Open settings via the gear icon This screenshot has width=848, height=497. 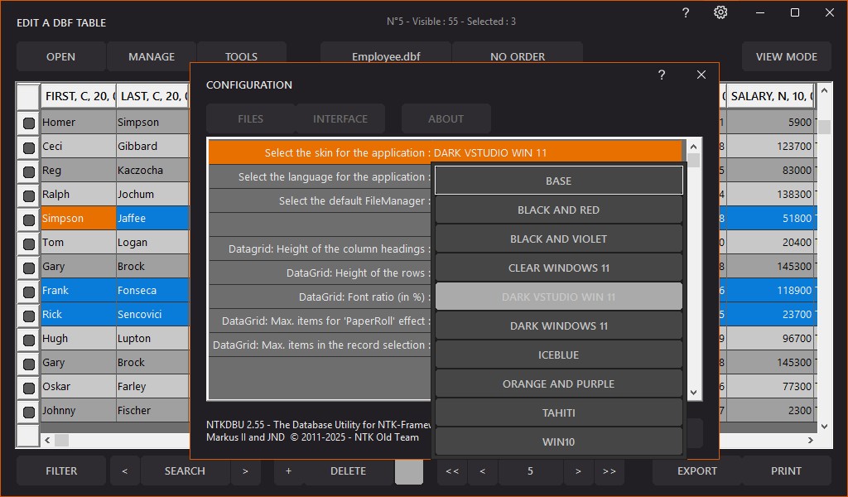(720, 12)
